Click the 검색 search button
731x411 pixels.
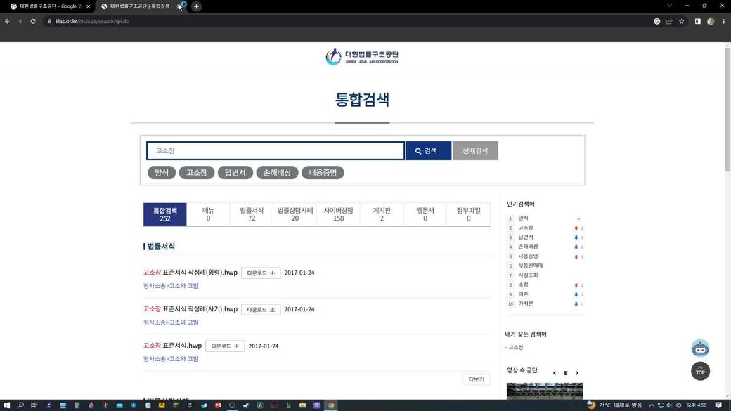pos(428,150)
